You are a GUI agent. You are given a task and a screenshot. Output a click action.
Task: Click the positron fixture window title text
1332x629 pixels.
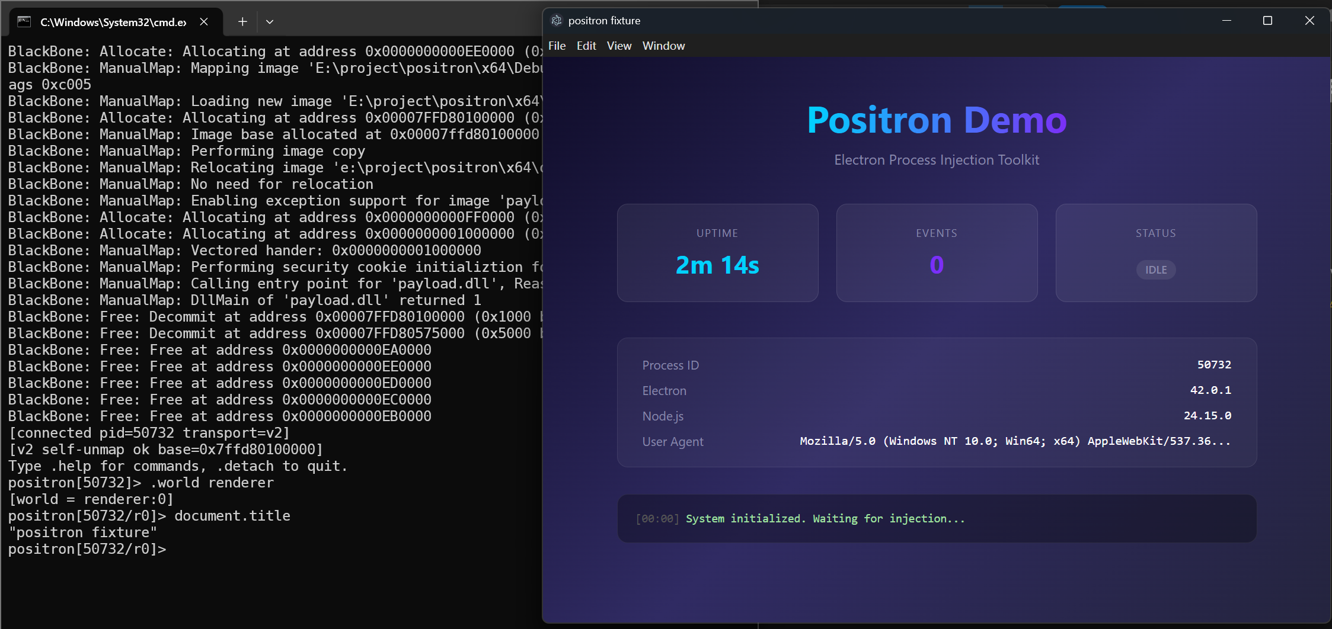tap(604, 21)
